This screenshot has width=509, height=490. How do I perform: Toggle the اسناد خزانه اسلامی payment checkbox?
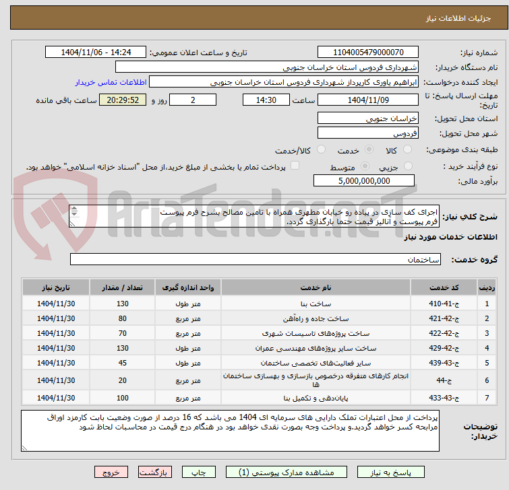coord(295,166)
